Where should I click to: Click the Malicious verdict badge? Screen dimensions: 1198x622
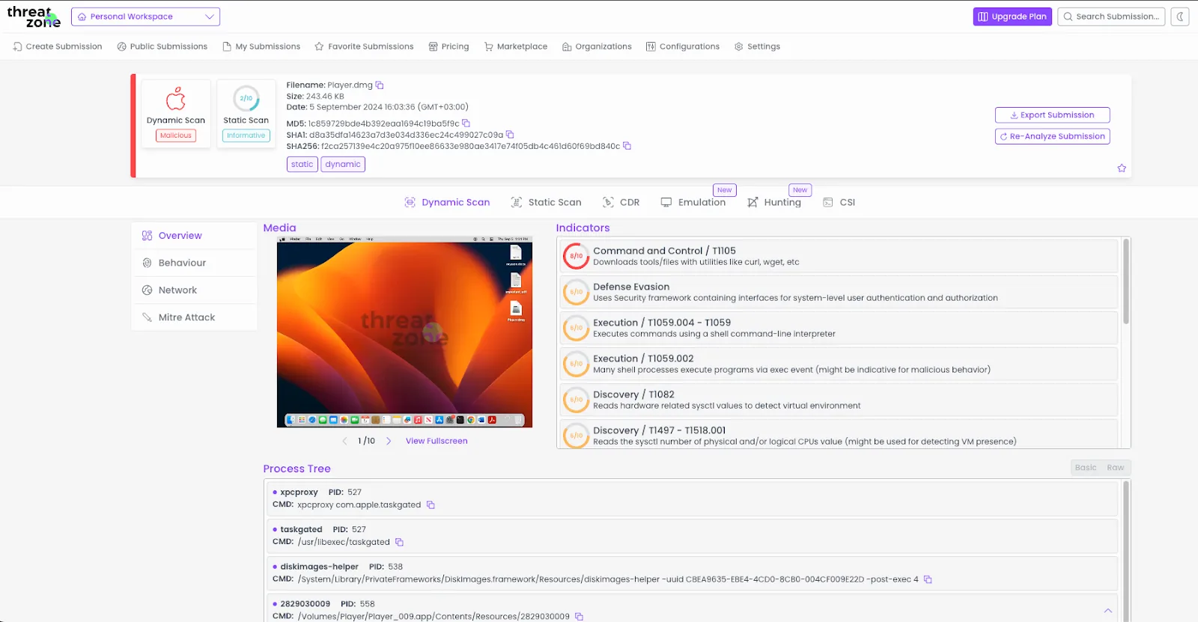click(x=176, y=135)
